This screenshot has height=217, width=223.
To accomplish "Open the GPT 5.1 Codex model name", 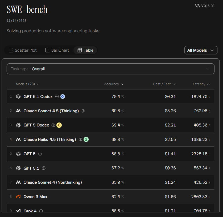I will coord(38,97).
